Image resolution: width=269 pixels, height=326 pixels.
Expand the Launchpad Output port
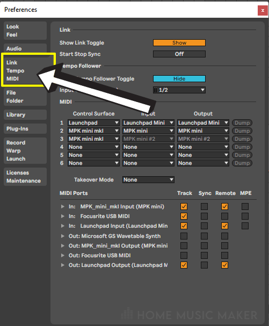tap(63, 265)
